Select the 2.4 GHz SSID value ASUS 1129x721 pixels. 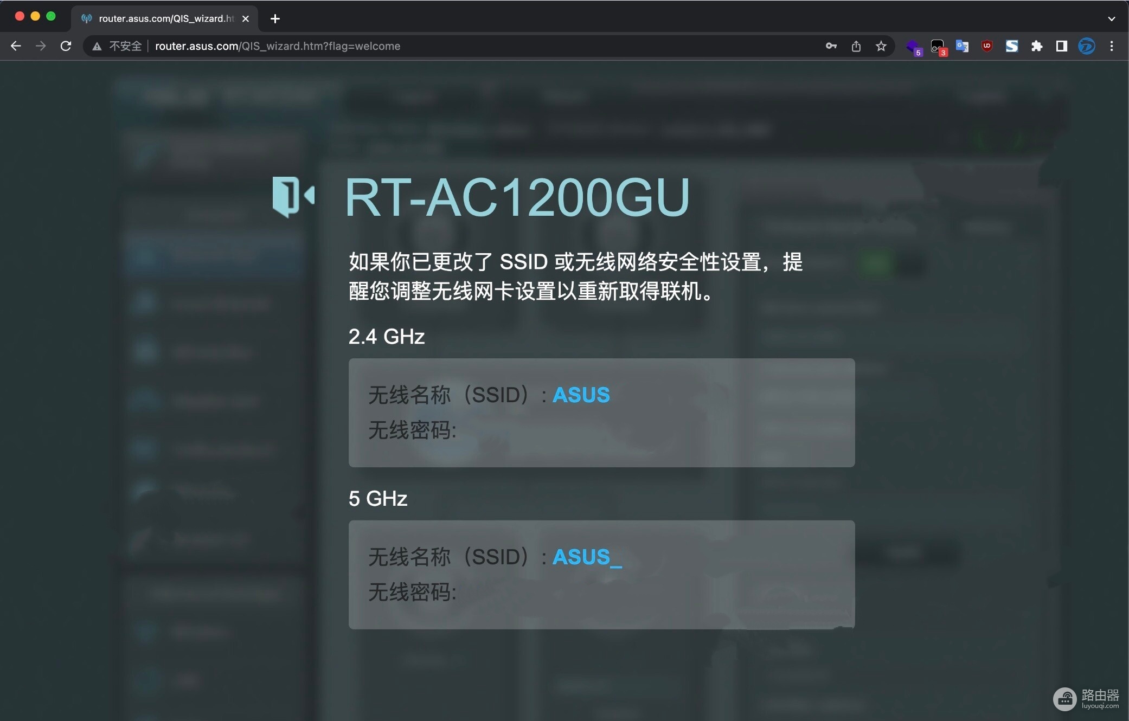click(581, 395)
